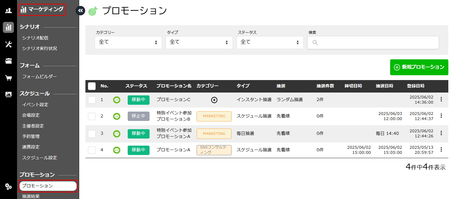Open the customers icon in left rail
Image resolution: width=454 pixels, height=199 pixels.
pos(9,11)
